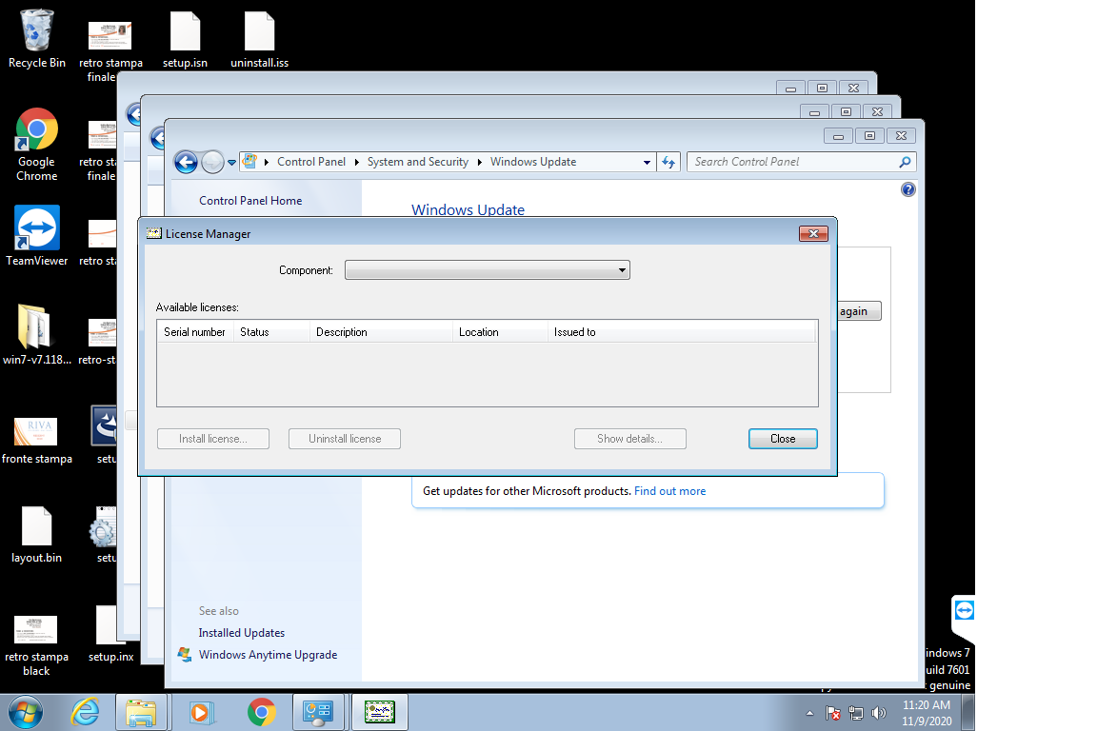Select System and Security in the breadcrumb
The image size is (1097, 731).
[417, 162]
